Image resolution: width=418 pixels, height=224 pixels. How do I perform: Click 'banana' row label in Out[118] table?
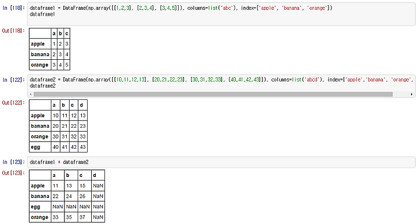pyautogui.click(x=40, y=55)
